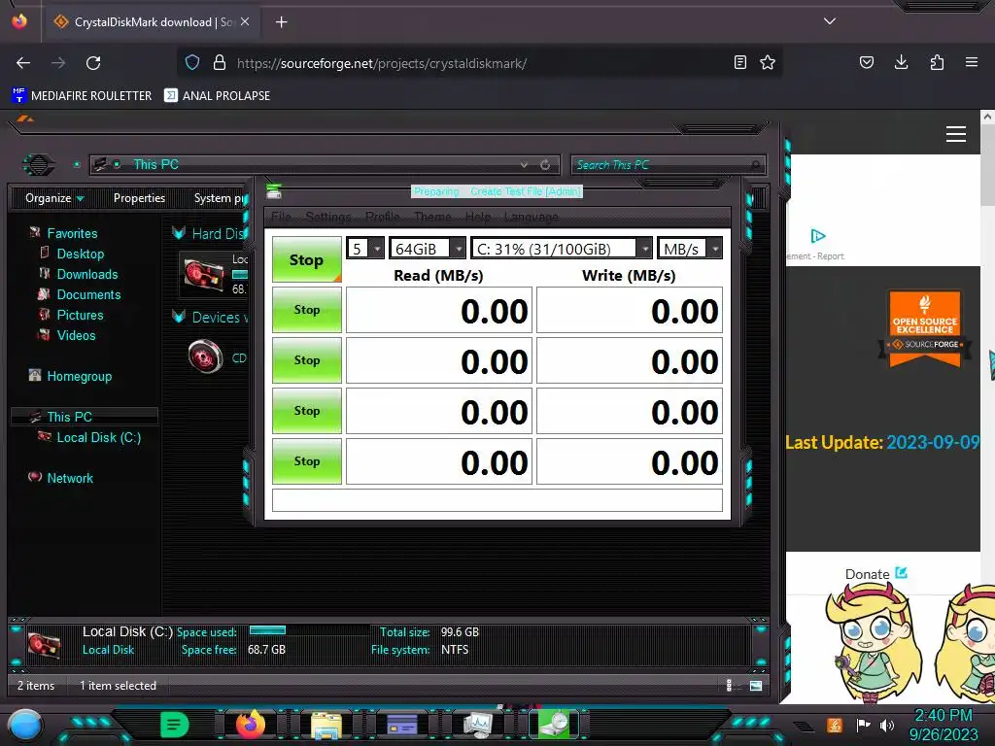Toggle Firefox reader view icon
This screenshot has width=995, height=746.
pyautogui.click(x=739, y=62)
